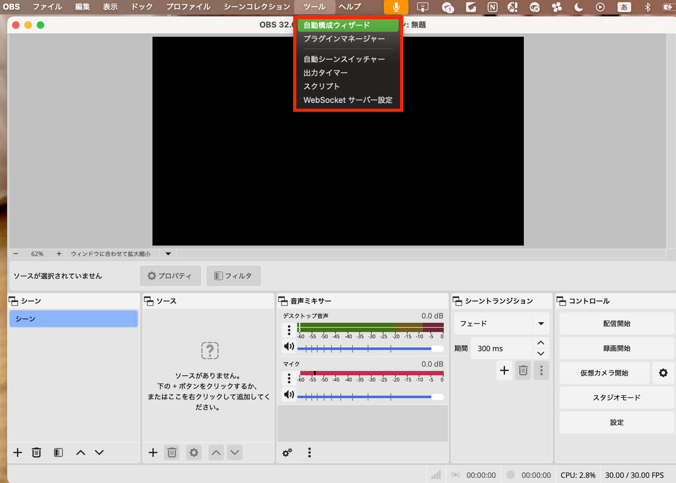Move source up with the up arrow icon
This screenshot has height=483, width=676.
click(x=216, y=452)
